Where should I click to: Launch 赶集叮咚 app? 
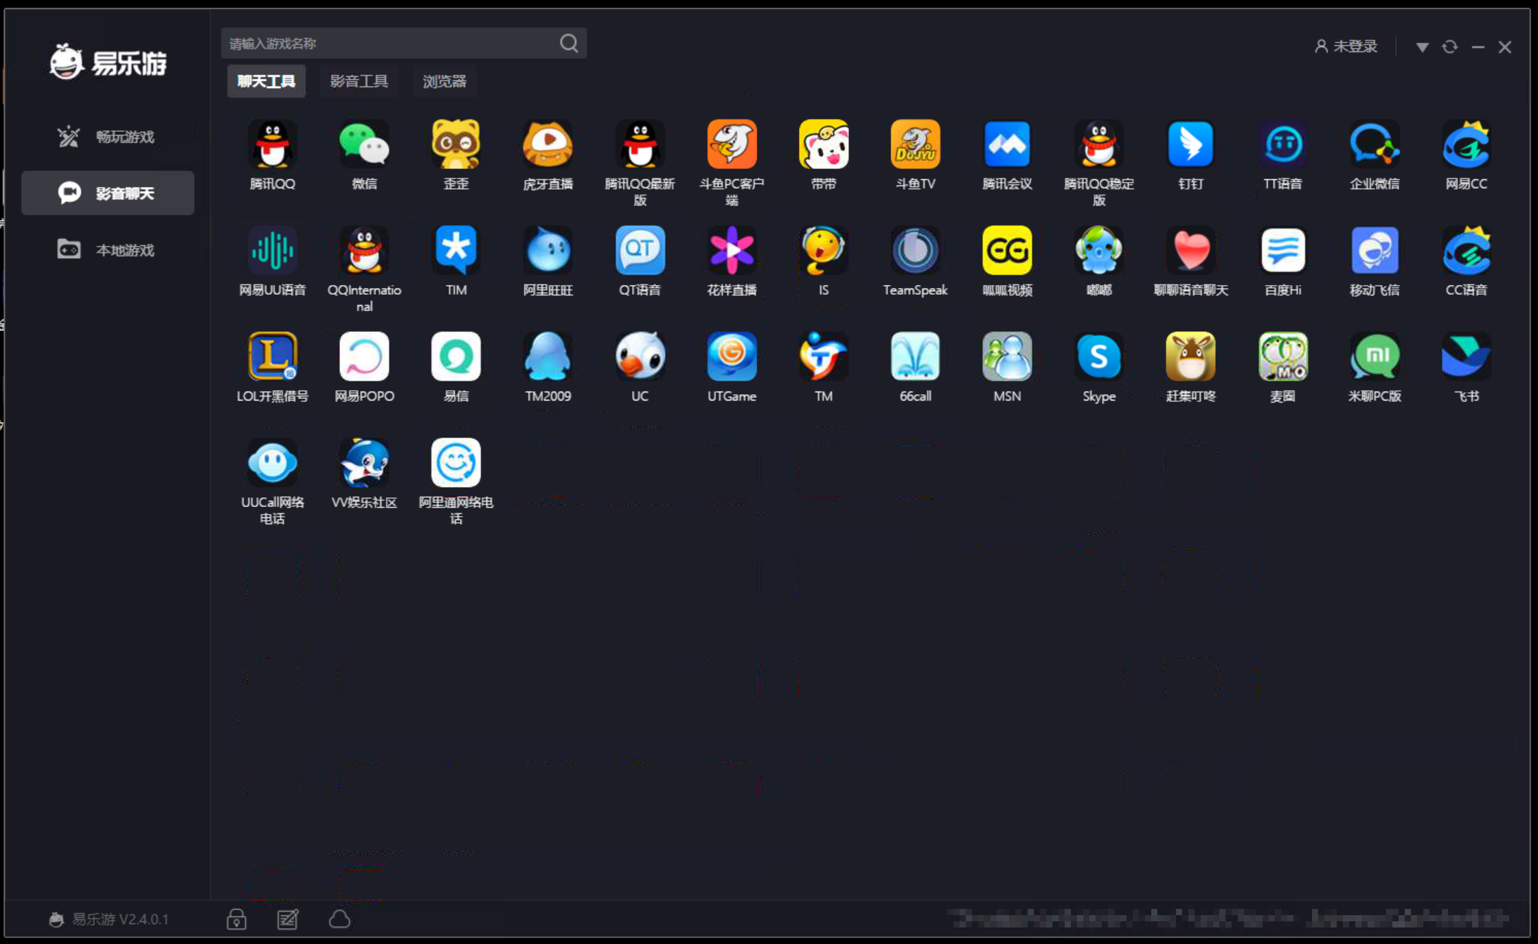pos(1190,357)
